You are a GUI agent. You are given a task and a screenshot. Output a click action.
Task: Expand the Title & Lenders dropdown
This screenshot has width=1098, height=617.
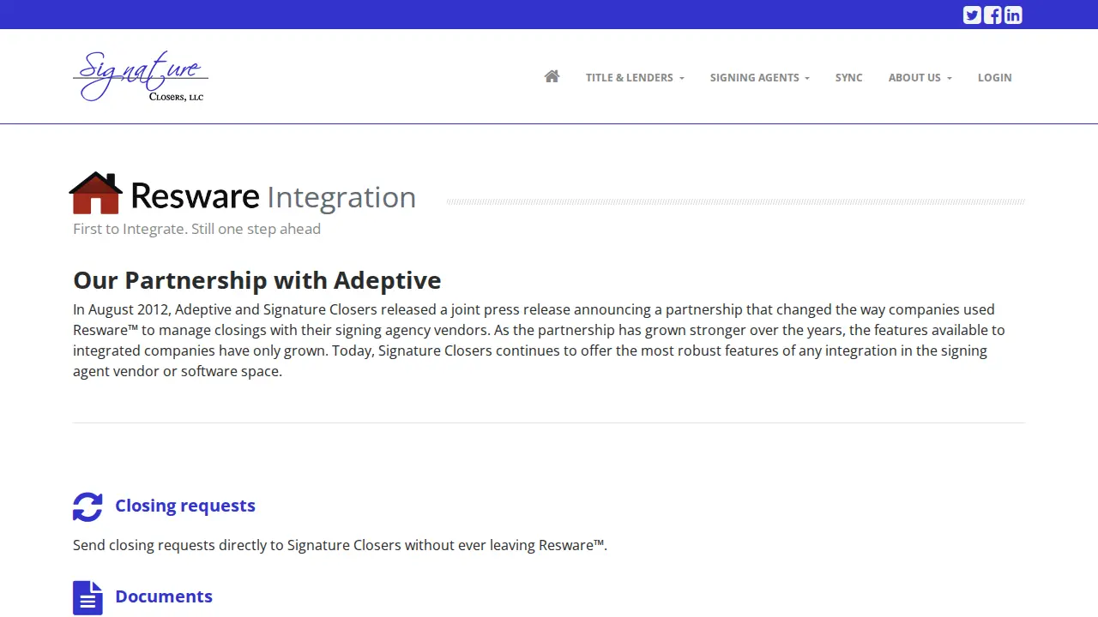tap(635, 77)
